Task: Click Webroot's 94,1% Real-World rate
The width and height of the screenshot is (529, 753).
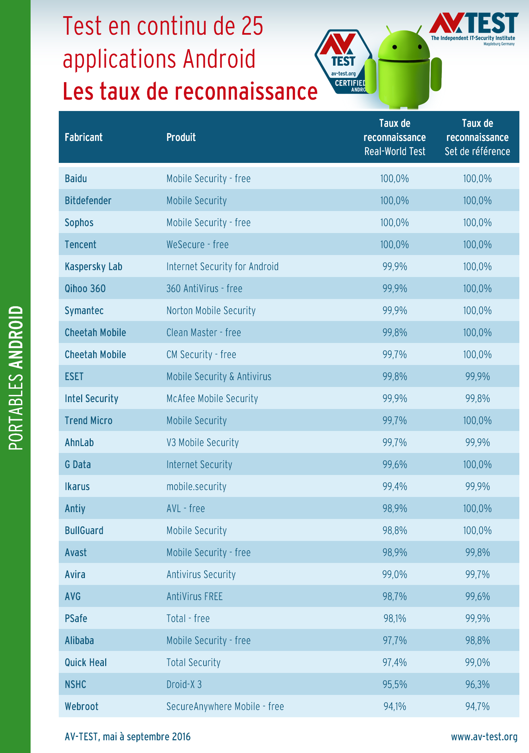Action: pos(395,707)
